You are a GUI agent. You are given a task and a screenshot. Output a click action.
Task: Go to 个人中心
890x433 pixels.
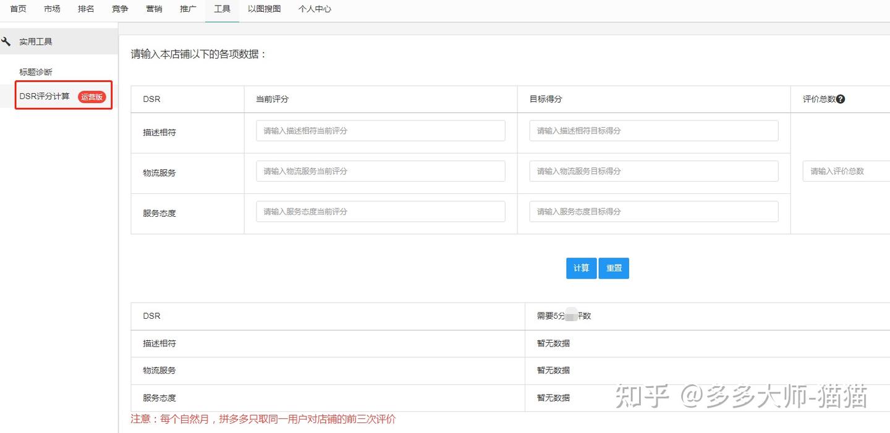[x=315, y=9]
